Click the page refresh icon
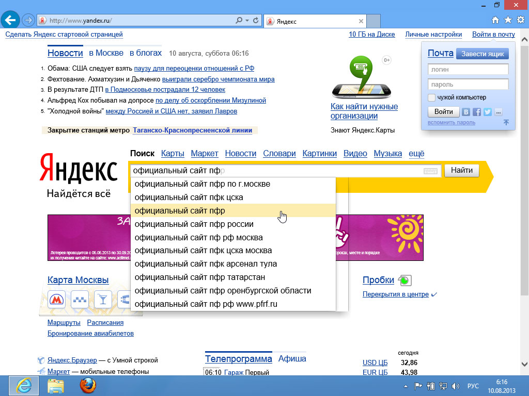The height and width of the screenshot is (396, 529). click(256, 20)
